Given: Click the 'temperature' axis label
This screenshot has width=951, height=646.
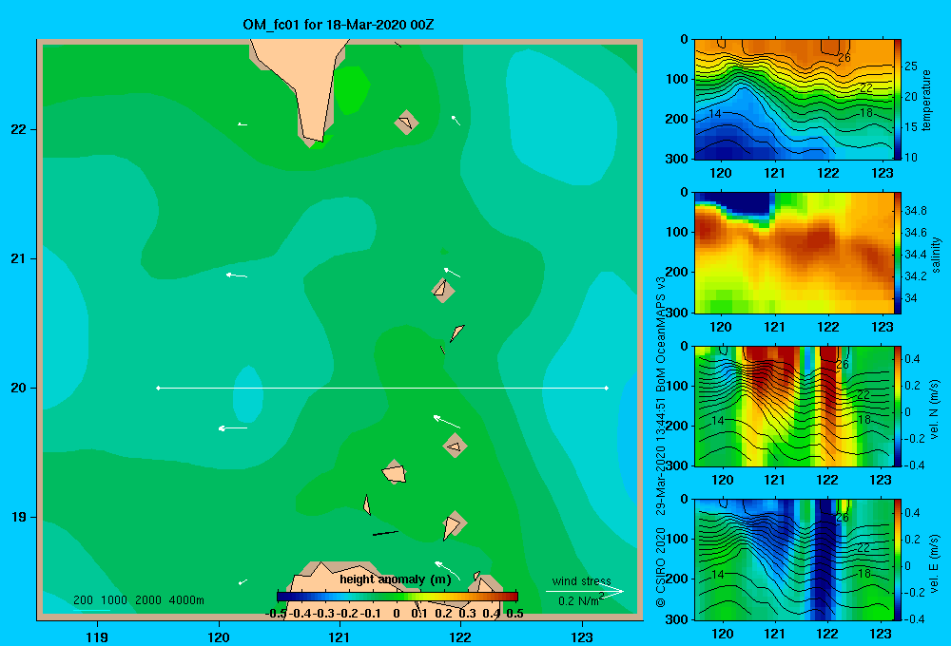Looking at the screenshot, I should pos(926,100).
